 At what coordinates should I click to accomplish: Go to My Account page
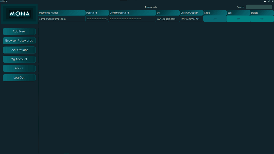click(x=19, y=59)
